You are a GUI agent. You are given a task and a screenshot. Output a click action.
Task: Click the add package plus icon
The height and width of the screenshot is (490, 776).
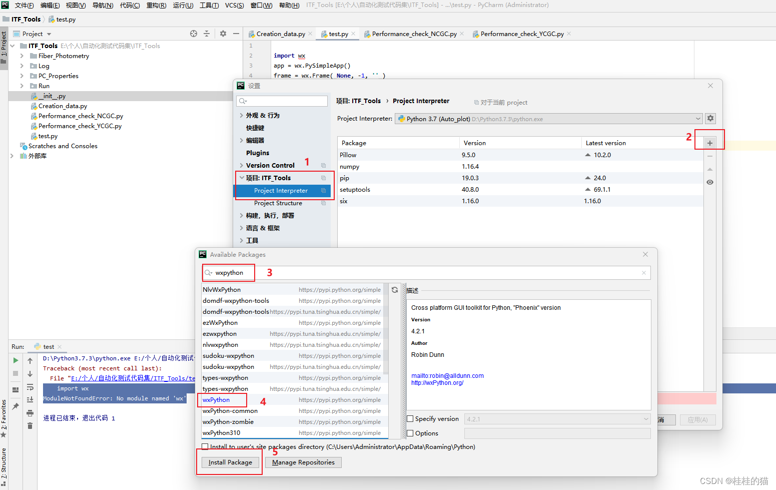tap(709, 143)
